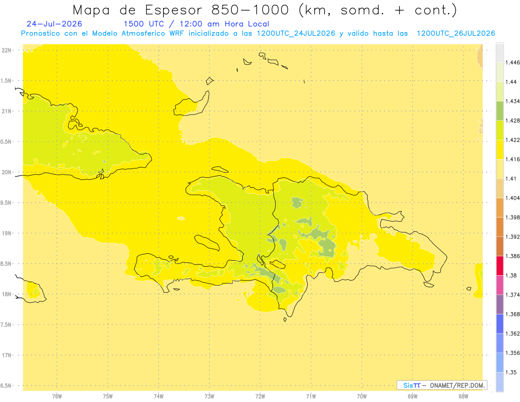The width and height of the screenshot is (520, 402).
Task: Select the purple legend swatch between 1.368 and 1.374
Action: click(x=500, y=304)
